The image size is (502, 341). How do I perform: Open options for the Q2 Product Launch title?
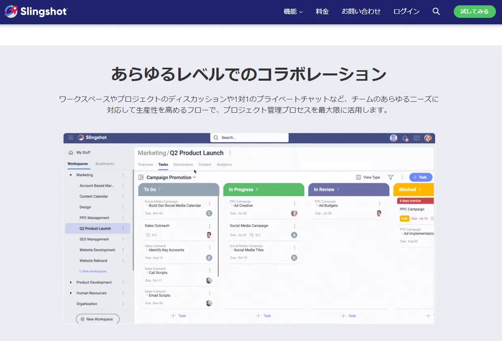[x=230, y=153]
